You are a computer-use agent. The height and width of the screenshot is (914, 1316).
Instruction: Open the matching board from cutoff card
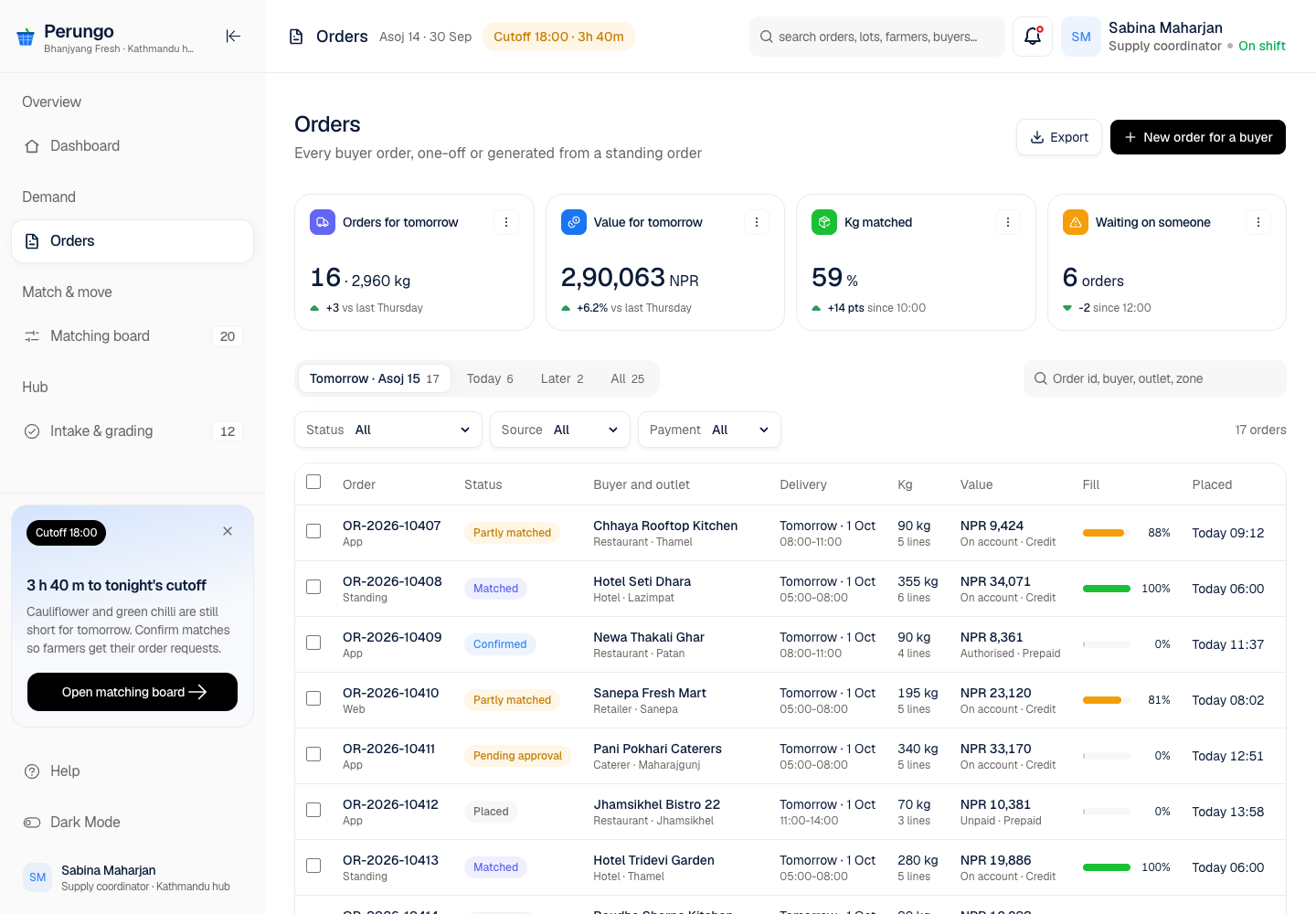tap(133, 692)
